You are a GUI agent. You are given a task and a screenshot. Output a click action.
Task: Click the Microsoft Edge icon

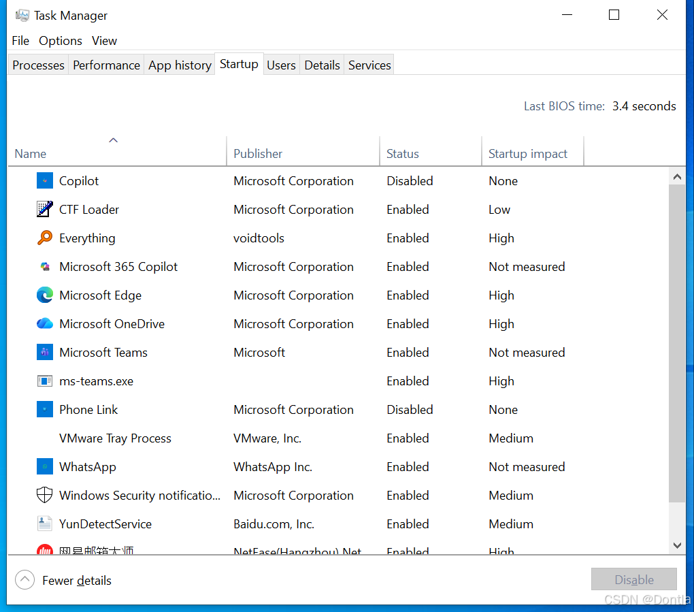45,295
